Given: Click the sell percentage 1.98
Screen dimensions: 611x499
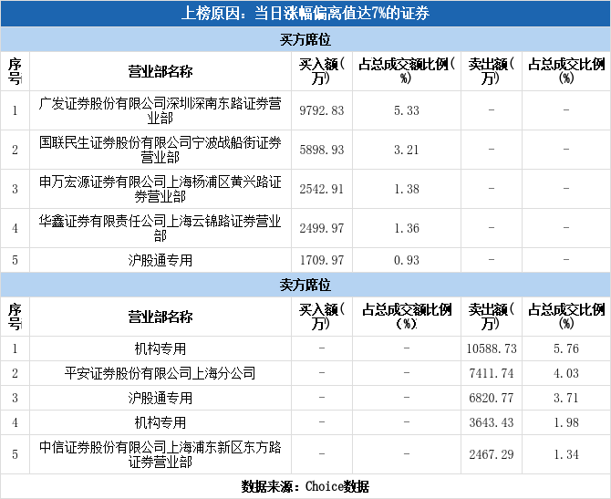Looking at the screenshot, I should [566, 422].
